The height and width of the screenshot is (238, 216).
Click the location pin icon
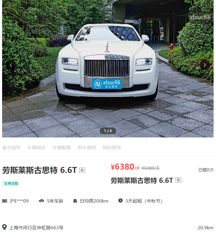(5, 227)
